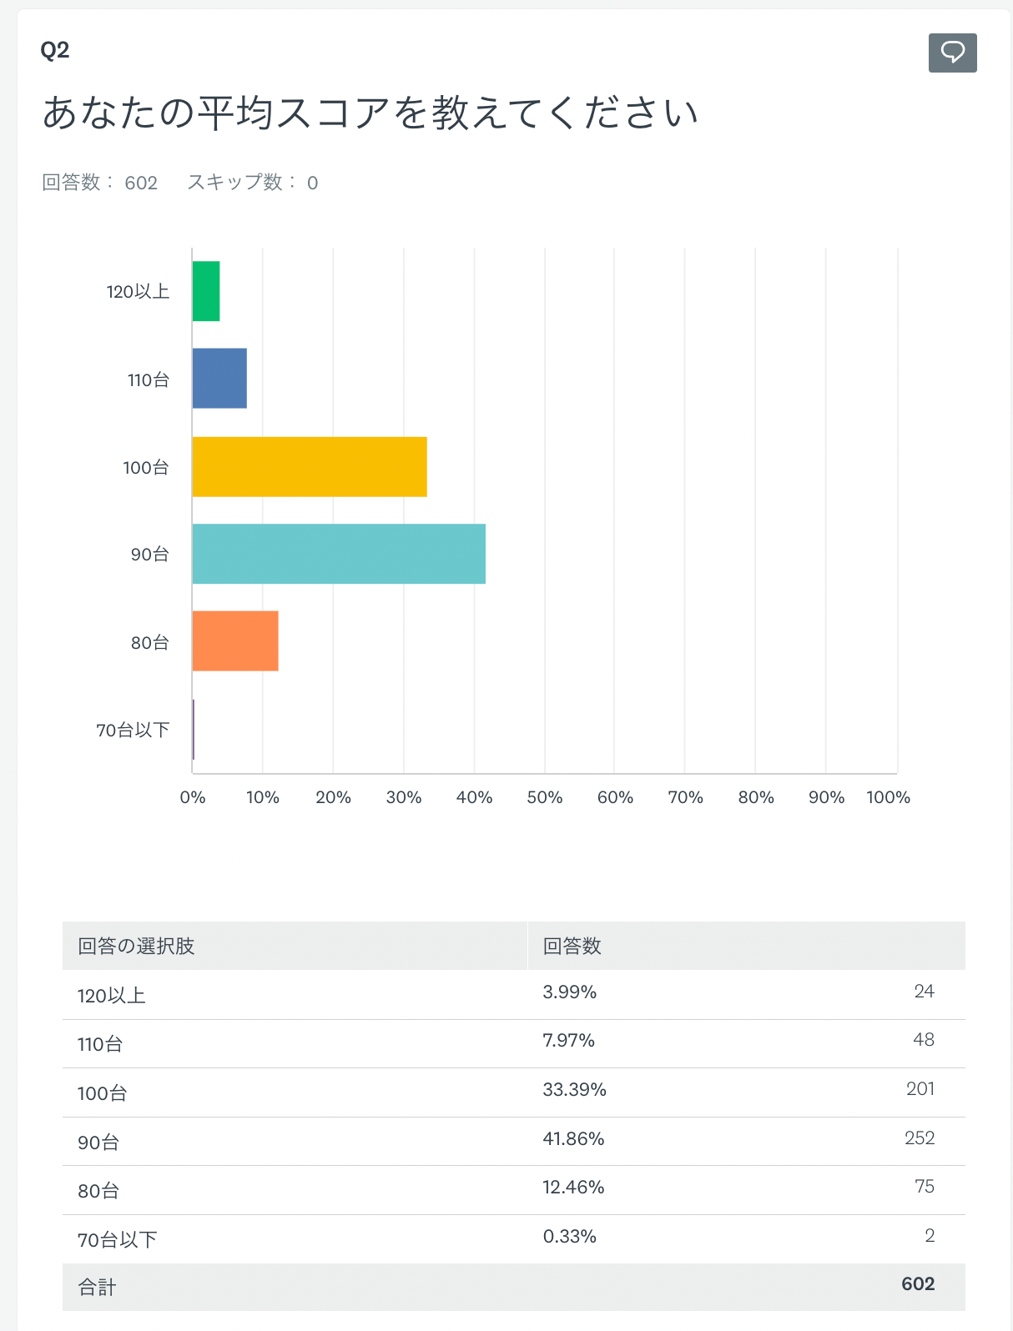1013x1331 pixels.
Task: Click the 回答の選択肢 column header
Action: [x=136, y=946]
